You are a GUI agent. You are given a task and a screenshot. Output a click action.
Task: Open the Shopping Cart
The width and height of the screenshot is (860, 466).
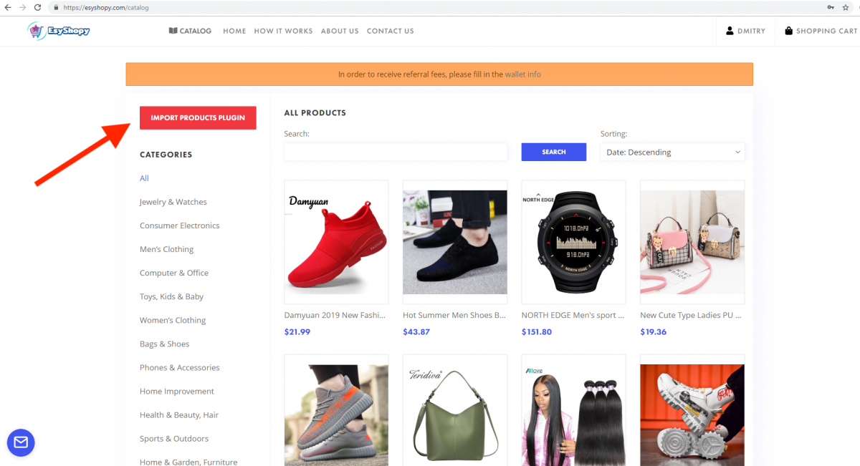(821, 31)
